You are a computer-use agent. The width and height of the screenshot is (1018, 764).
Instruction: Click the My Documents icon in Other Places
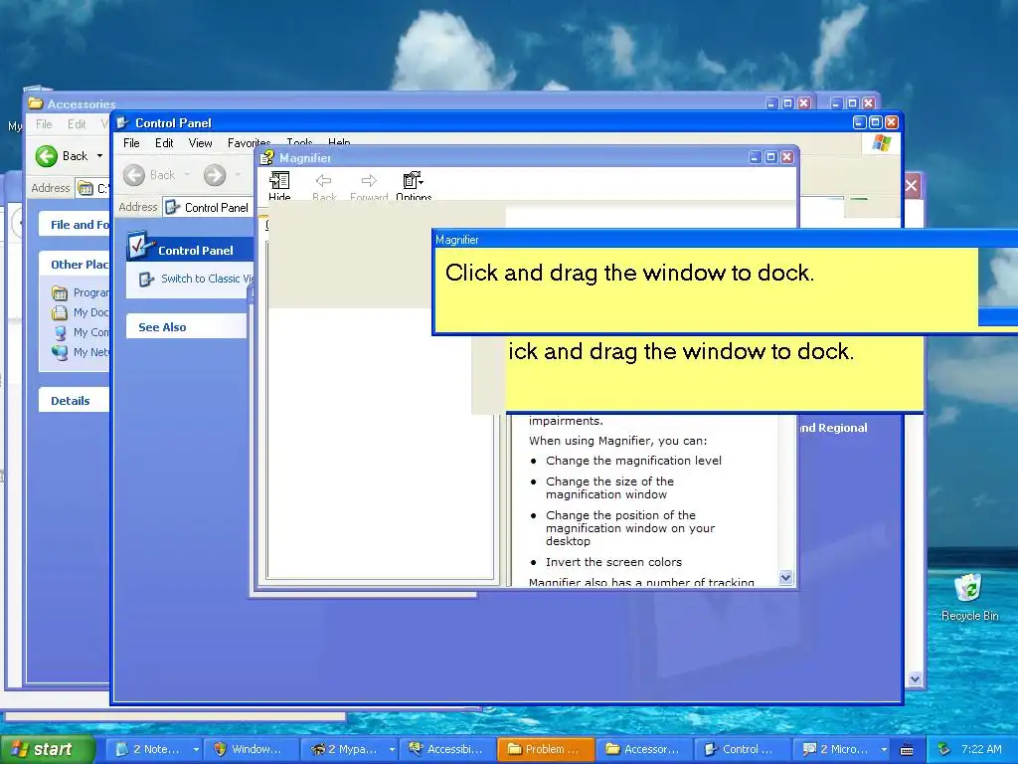coord(59,312)
